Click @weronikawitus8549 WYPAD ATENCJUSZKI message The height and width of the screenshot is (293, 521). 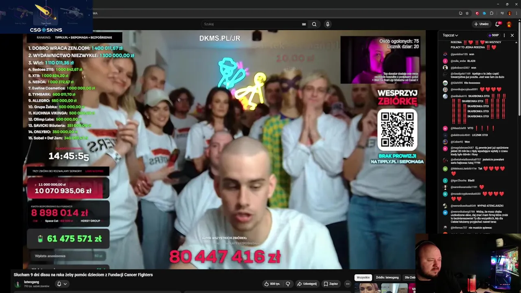[477, 206]
